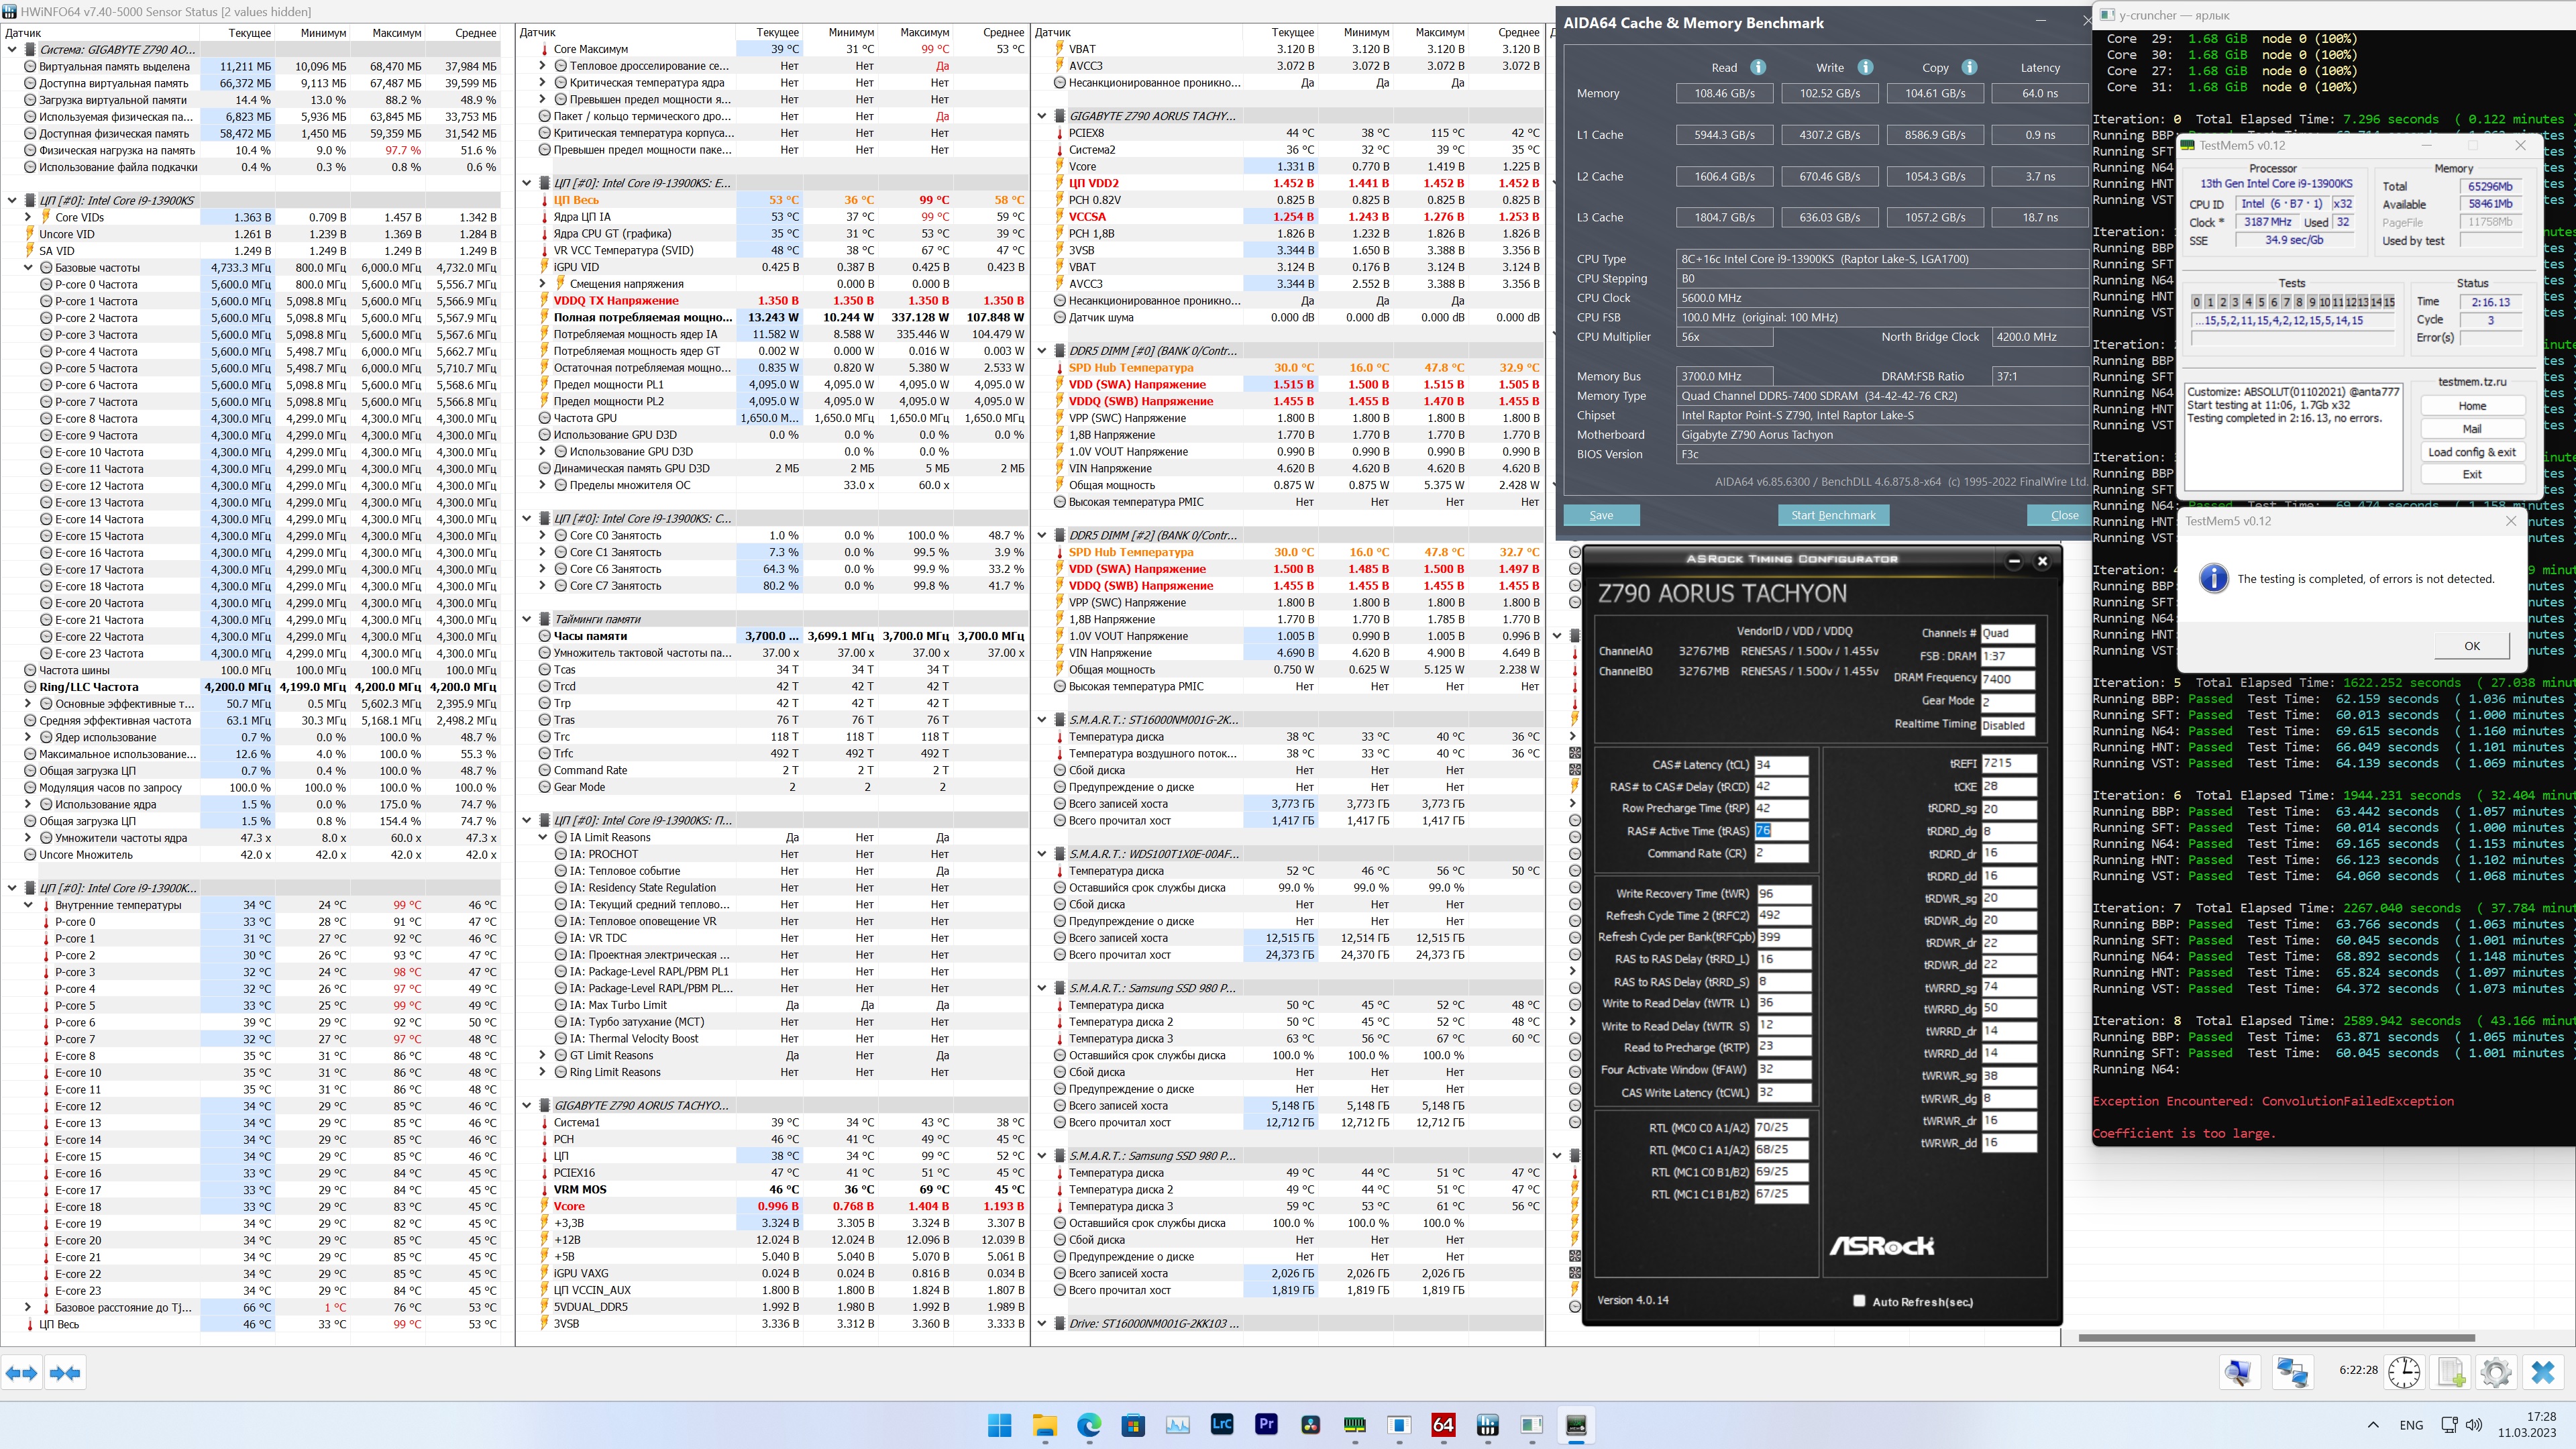Click the info icon next to Copy
The height and width of the screenshot is (1449, 2576).
pyautogui.click(x=1969, y=67)
